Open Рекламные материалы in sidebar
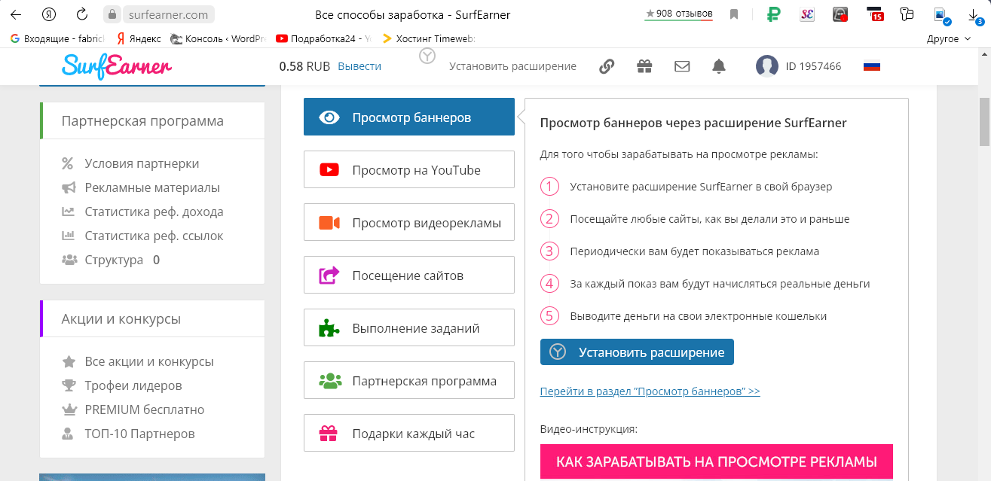 [152, 187]
